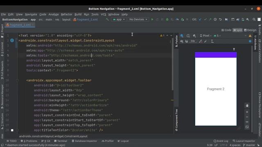This screenshot has width=262, height=147.
Task: Start debugging with the green bug icon
Action: point(167,20)
